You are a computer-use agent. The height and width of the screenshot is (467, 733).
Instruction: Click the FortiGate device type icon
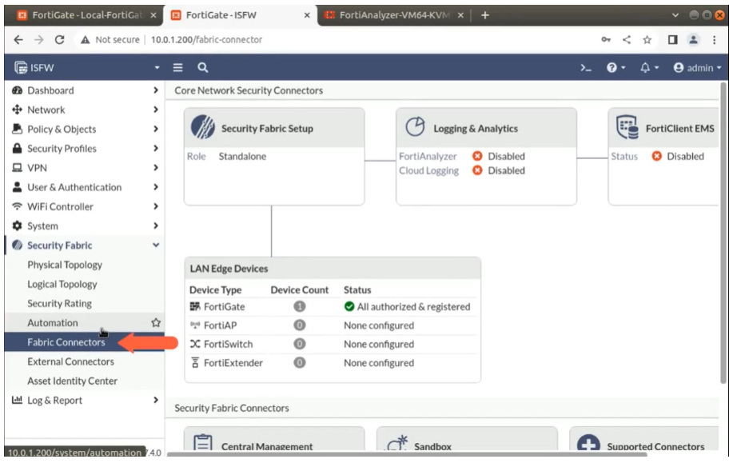195,306
